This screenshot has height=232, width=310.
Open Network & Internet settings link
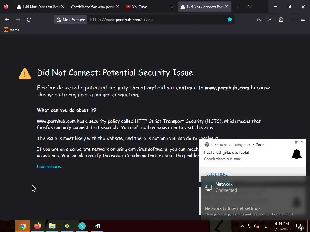(232, 208)
